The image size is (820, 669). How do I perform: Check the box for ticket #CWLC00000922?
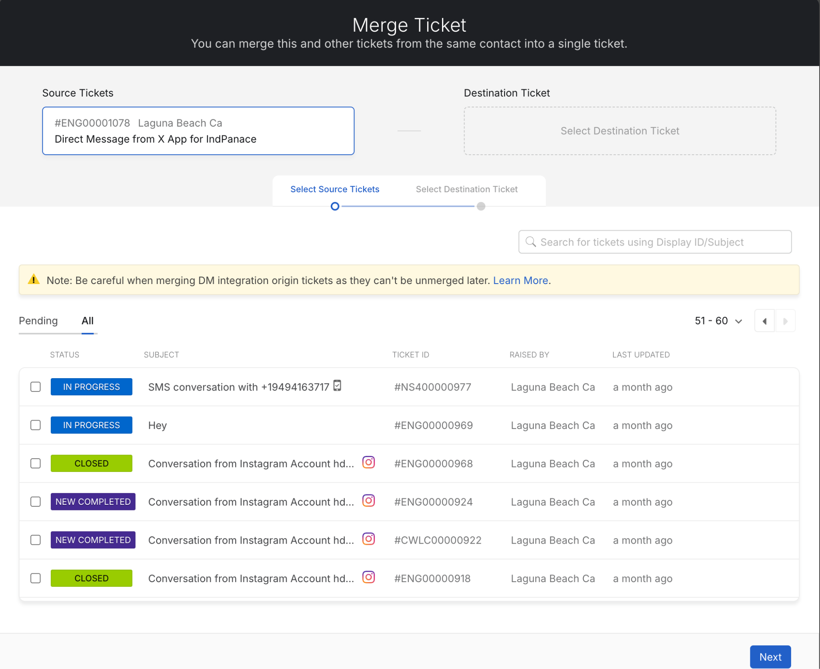(x=36, y=540)
